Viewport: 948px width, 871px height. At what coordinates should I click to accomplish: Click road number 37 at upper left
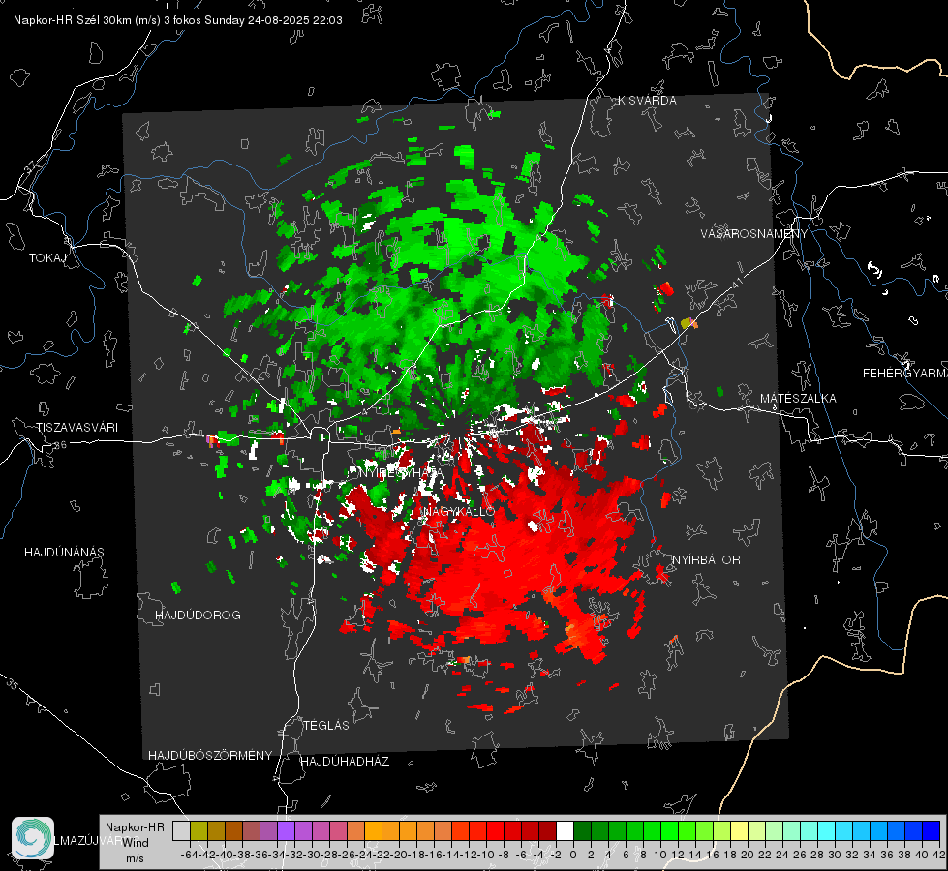point(30,166)
